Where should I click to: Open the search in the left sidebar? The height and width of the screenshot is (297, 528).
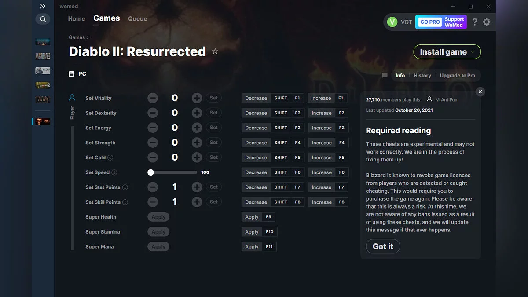43,19
